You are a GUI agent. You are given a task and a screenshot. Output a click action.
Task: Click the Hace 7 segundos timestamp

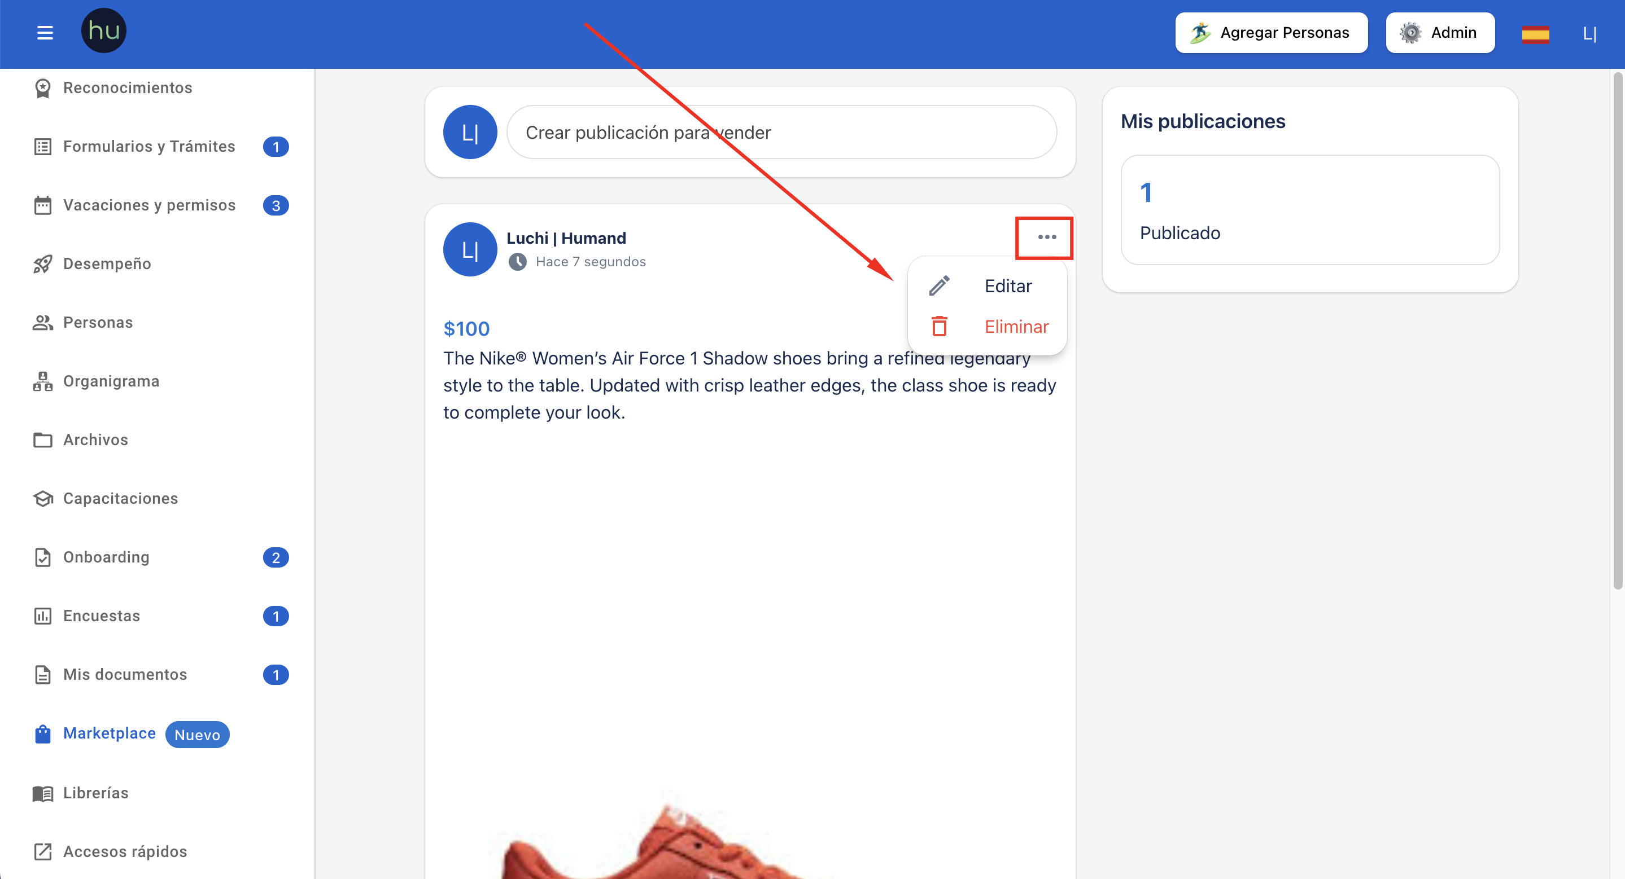click(591, 261)
